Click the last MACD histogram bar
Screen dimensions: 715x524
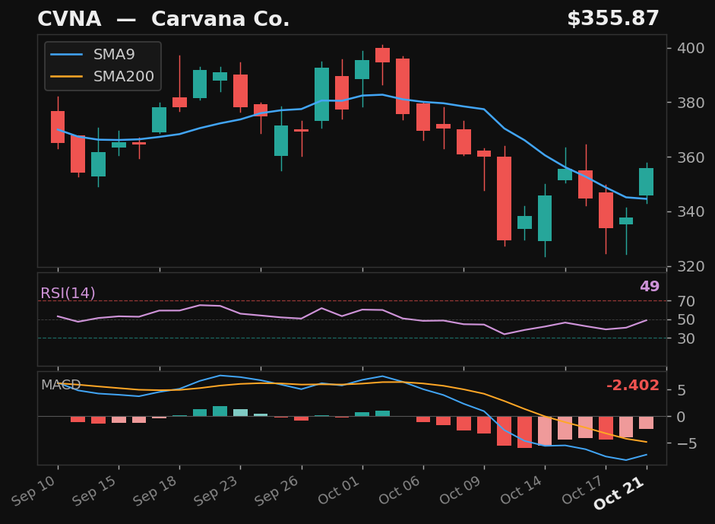[x=646, y=423]
